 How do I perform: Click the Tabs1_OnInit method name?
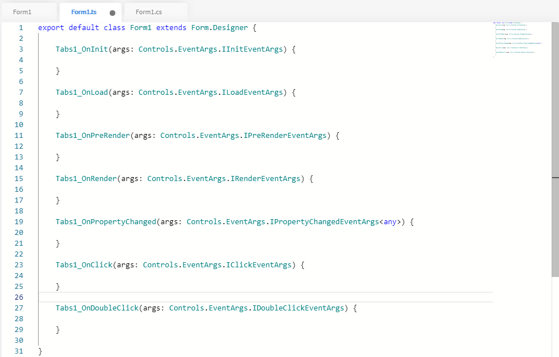82,49
